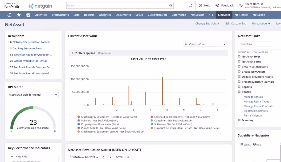Expand the Reports plus box
Image resolution: width=281 pixels, height=162 pixels.
pyautogui.click(x=239, y=87)
